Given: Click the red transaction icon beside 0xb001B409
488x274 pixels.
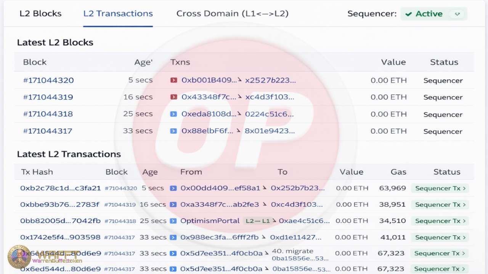Looking at the screenshot, I should click(x=174, y=80).
